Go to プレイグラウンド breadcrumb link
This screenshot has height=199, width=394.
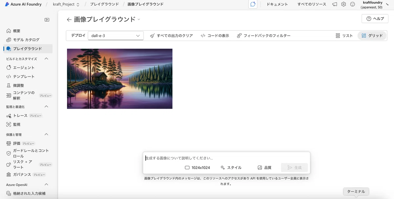(x=104, y=4)
